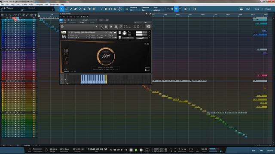Go to previous Kontakt preset arrow
Image resolution: width=275 pixels, height=154 pixels.
click(x=96, y=27)
